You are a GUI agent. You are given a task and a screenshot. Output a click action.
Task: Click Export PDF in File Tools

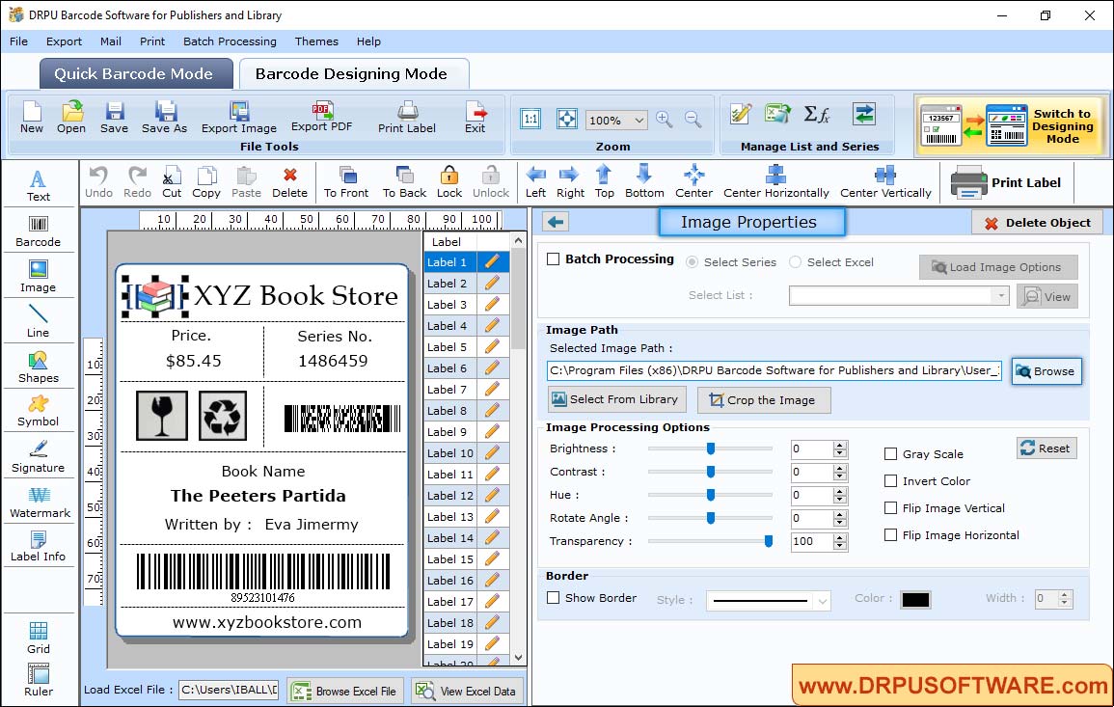[x=322, y=117]
